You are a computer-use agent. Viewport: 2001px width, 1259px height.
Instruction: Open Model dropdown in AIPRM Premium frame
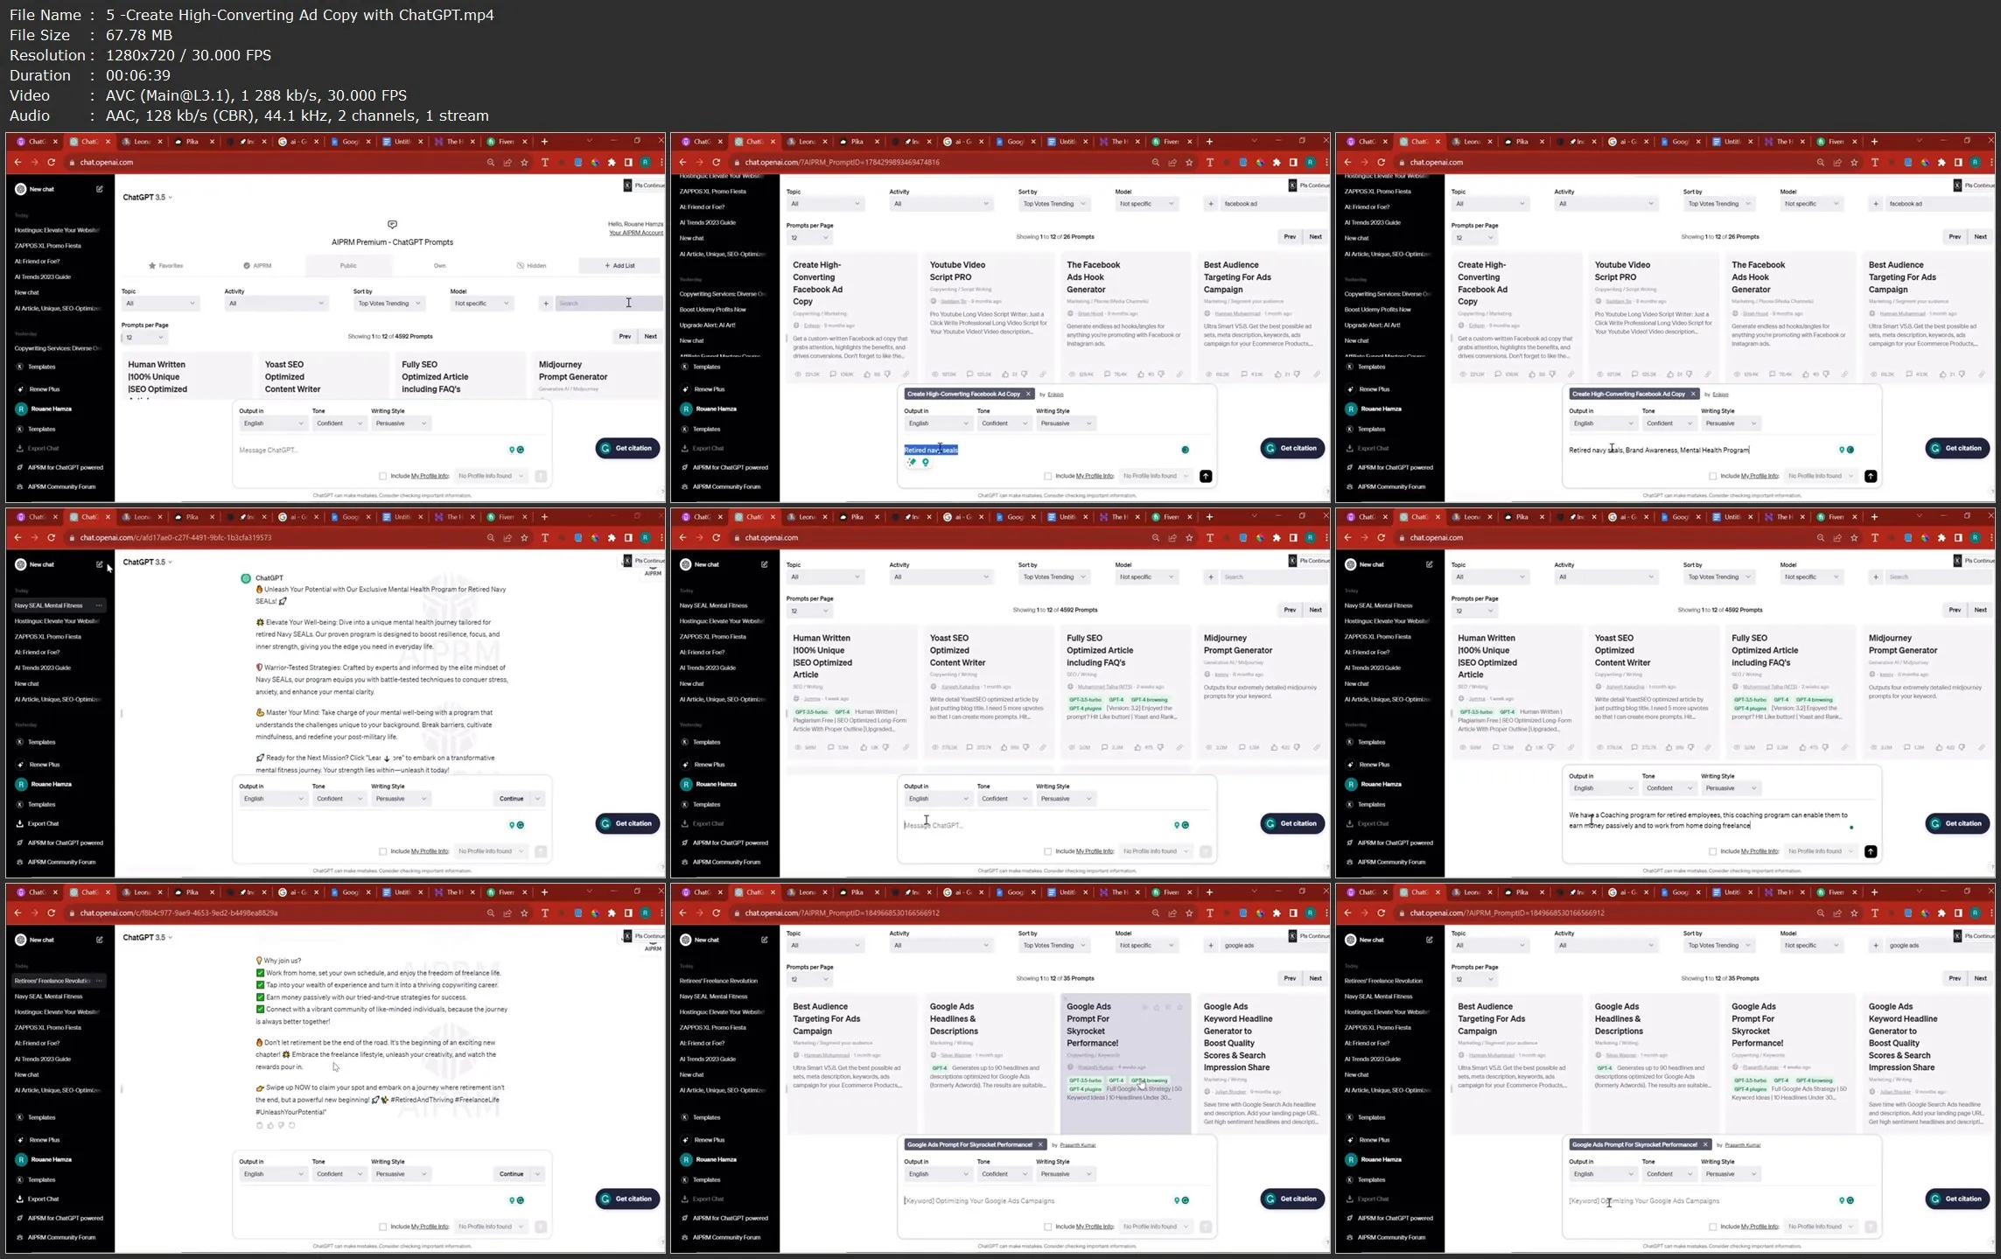click(481, 304)
